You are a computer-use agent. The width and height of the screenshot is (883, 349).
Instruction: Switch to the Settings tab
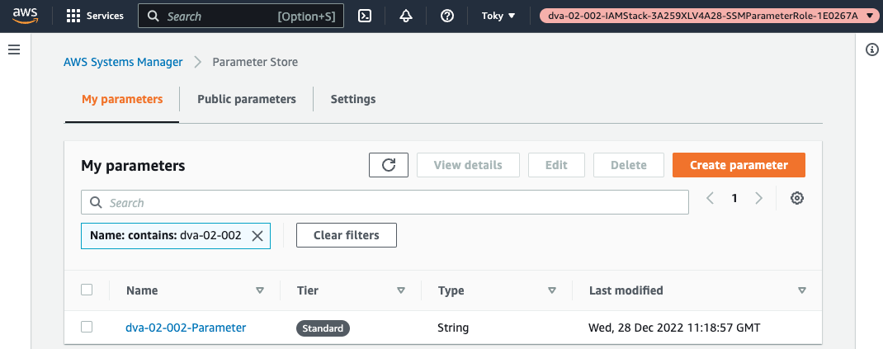pos(352,99)
